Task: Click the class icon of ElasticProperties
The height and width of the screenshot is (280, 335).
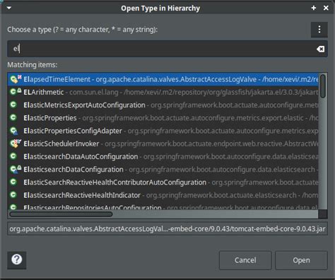Action: click(x=13, y=117)
